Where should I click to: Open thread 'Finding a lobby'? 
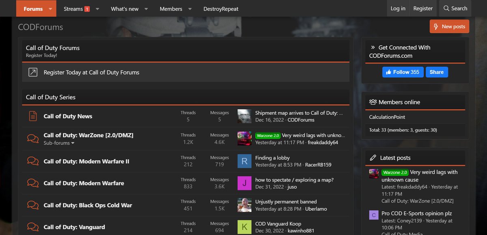pos(272,158)
